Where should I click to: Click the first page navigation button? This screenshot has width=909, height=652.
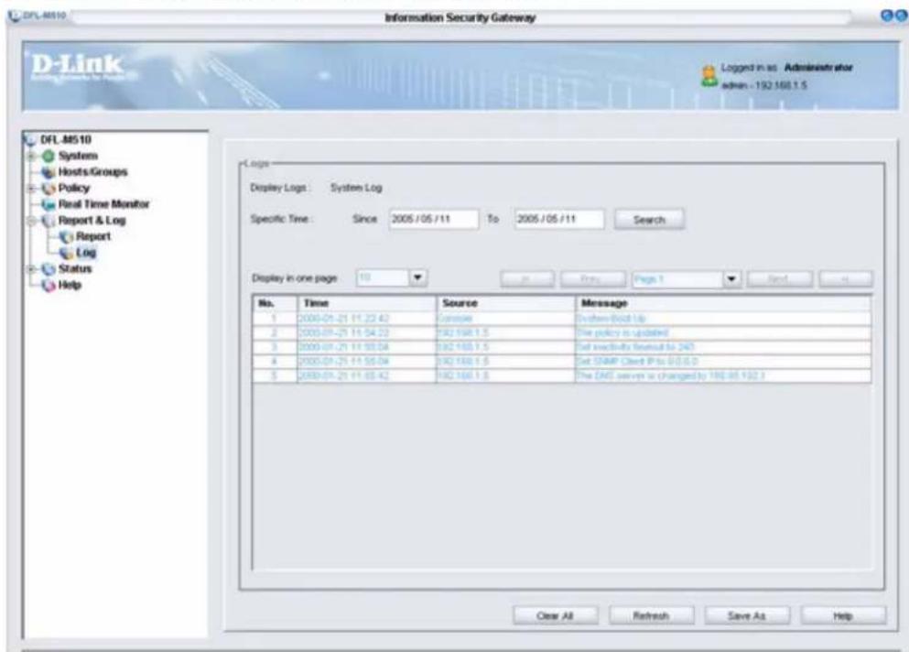pos(527,279)
